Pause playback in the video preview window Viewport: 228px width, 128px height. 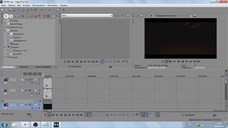pyautogui.click(x=178, y=62)
